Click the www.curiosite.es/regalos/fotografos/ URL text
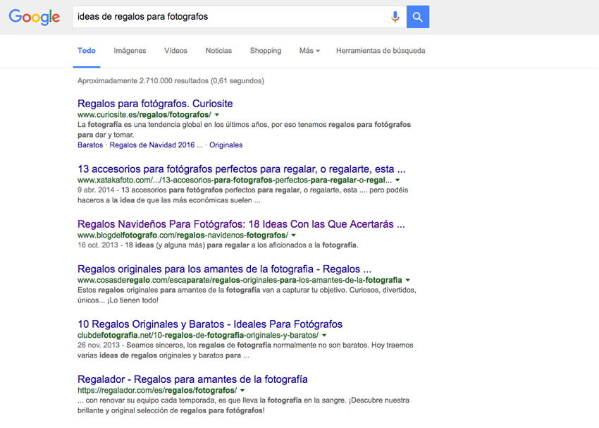Image resolution: width=599 pixels, height=428 pixels. click(144, 115)
